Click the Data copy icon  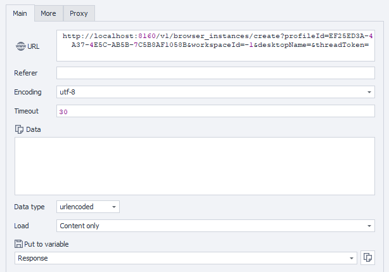pos(19,129)
